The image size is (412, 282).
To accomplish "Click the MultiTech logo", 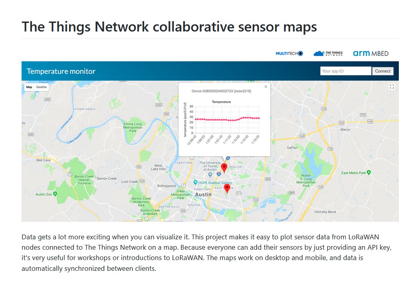I will (289, 53).
